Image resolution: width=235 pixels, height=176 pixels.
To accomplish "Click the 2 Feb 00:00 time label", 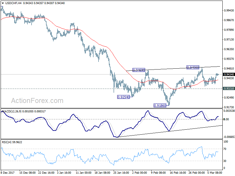I will 139,172.
